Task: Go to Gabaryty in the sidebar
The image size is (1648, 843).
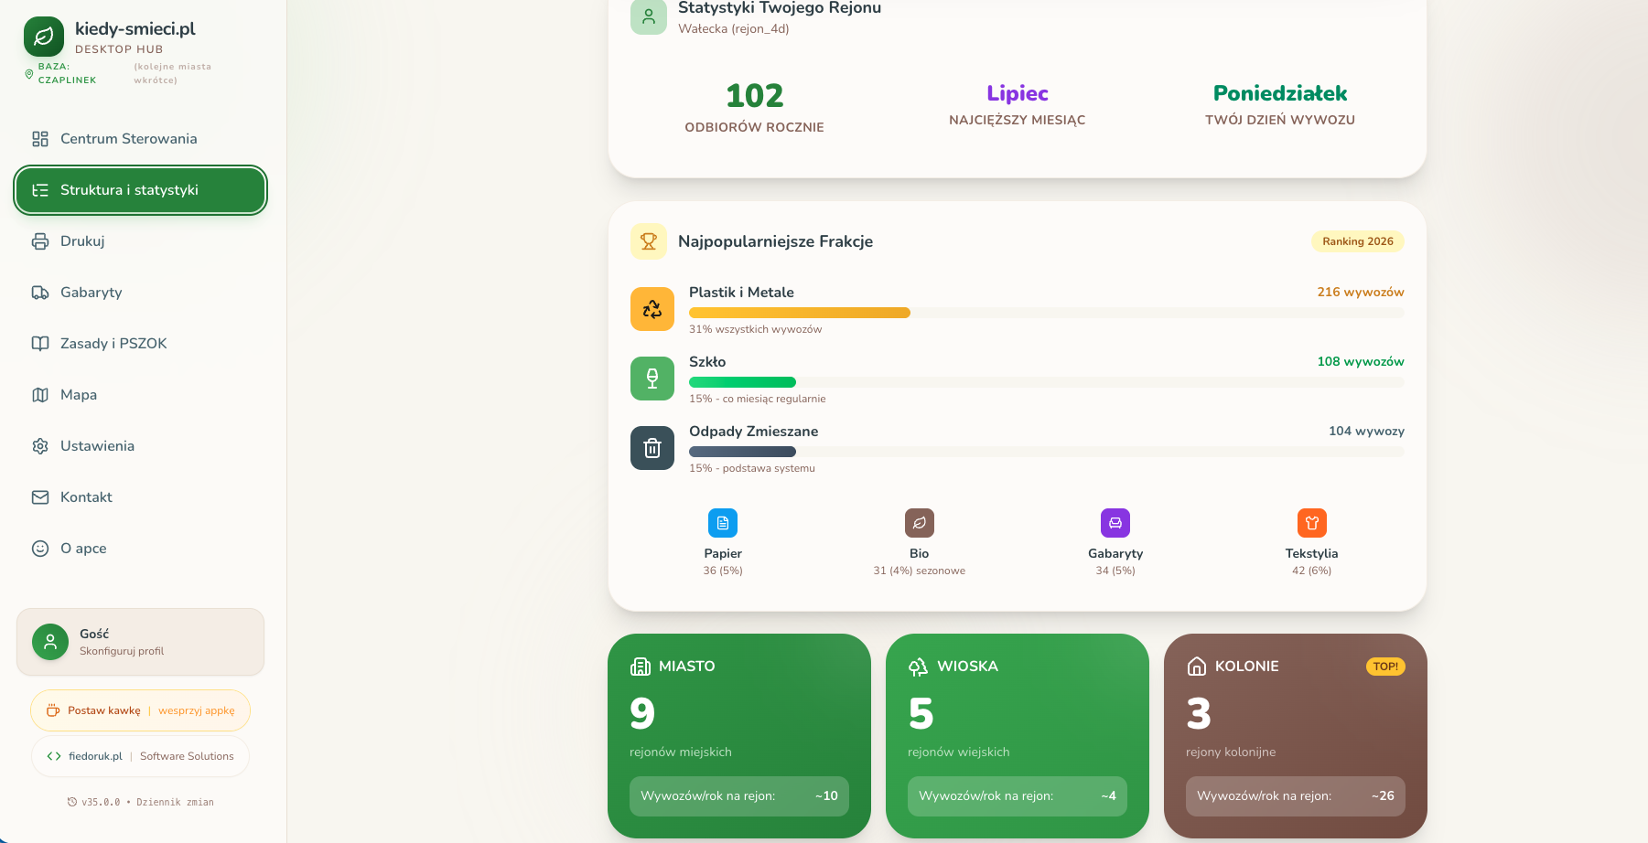Action: click(x=91, y=293)
